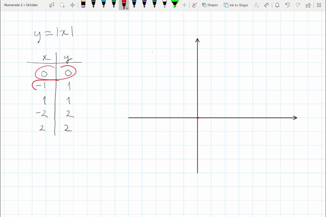Toggle Ink to Shape conversion

pos(236,5)
